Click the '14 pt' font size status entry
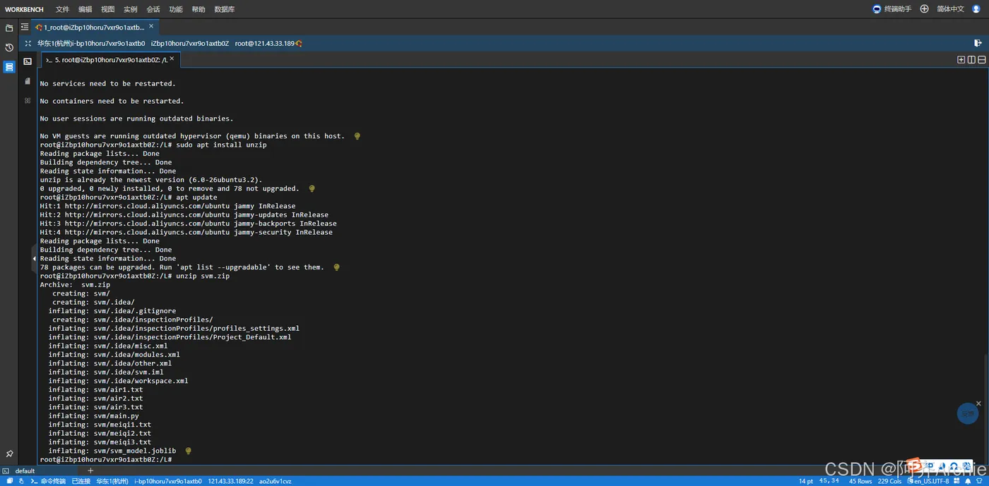The width and height of the screenshot is (989, 486). coord(806,481)
